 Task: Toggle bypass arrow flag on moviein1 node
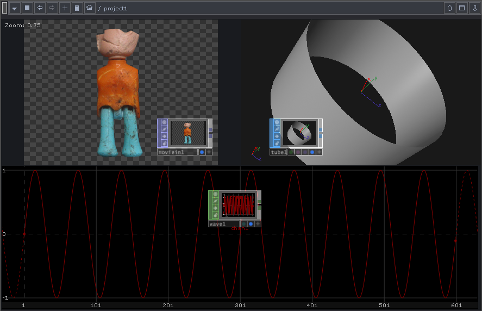(x=165, y=136)
